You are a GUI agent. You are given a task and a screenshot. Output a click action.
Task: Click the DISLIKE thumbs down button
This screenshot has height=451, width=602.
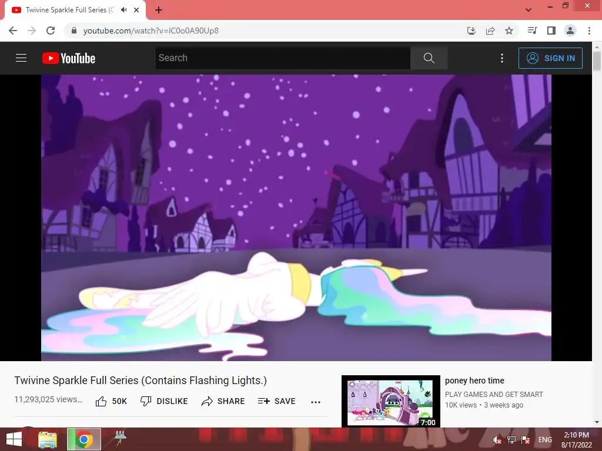(x=164, y=401)
